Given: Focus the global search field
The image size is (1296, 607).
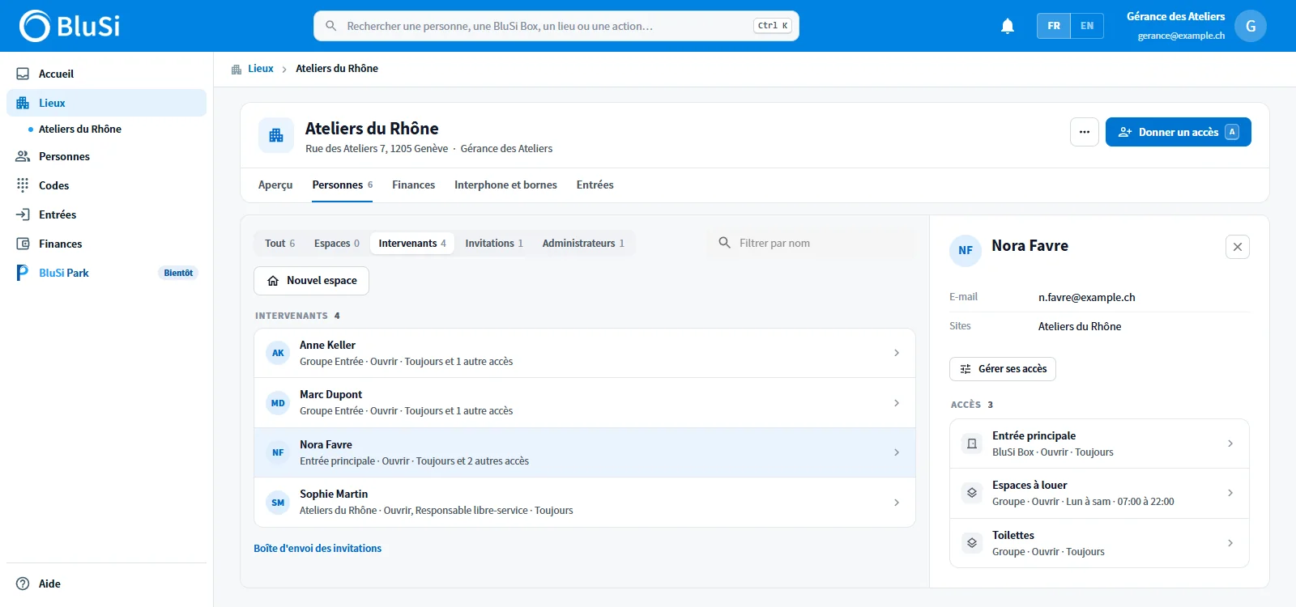Looking at the screenshot, I should coord(556,26).
